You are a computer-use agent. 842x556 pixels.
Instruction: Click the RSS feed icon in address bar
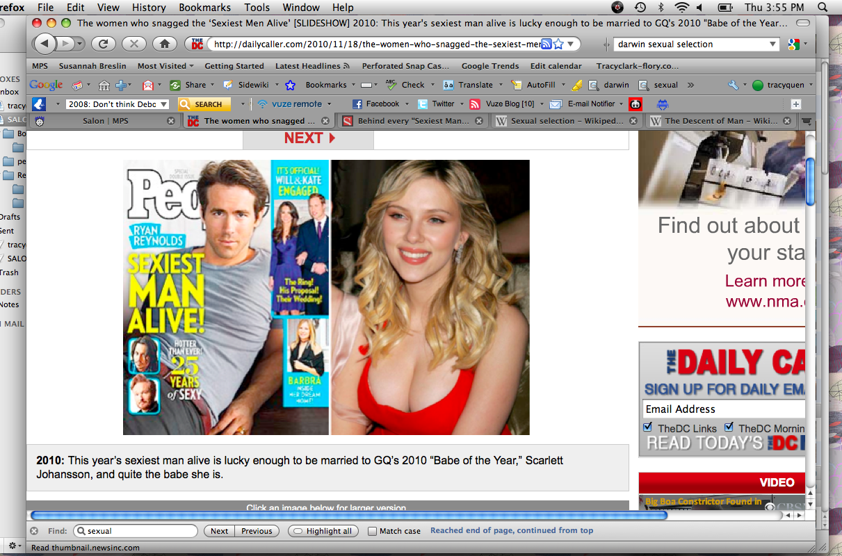click(546, 44)
